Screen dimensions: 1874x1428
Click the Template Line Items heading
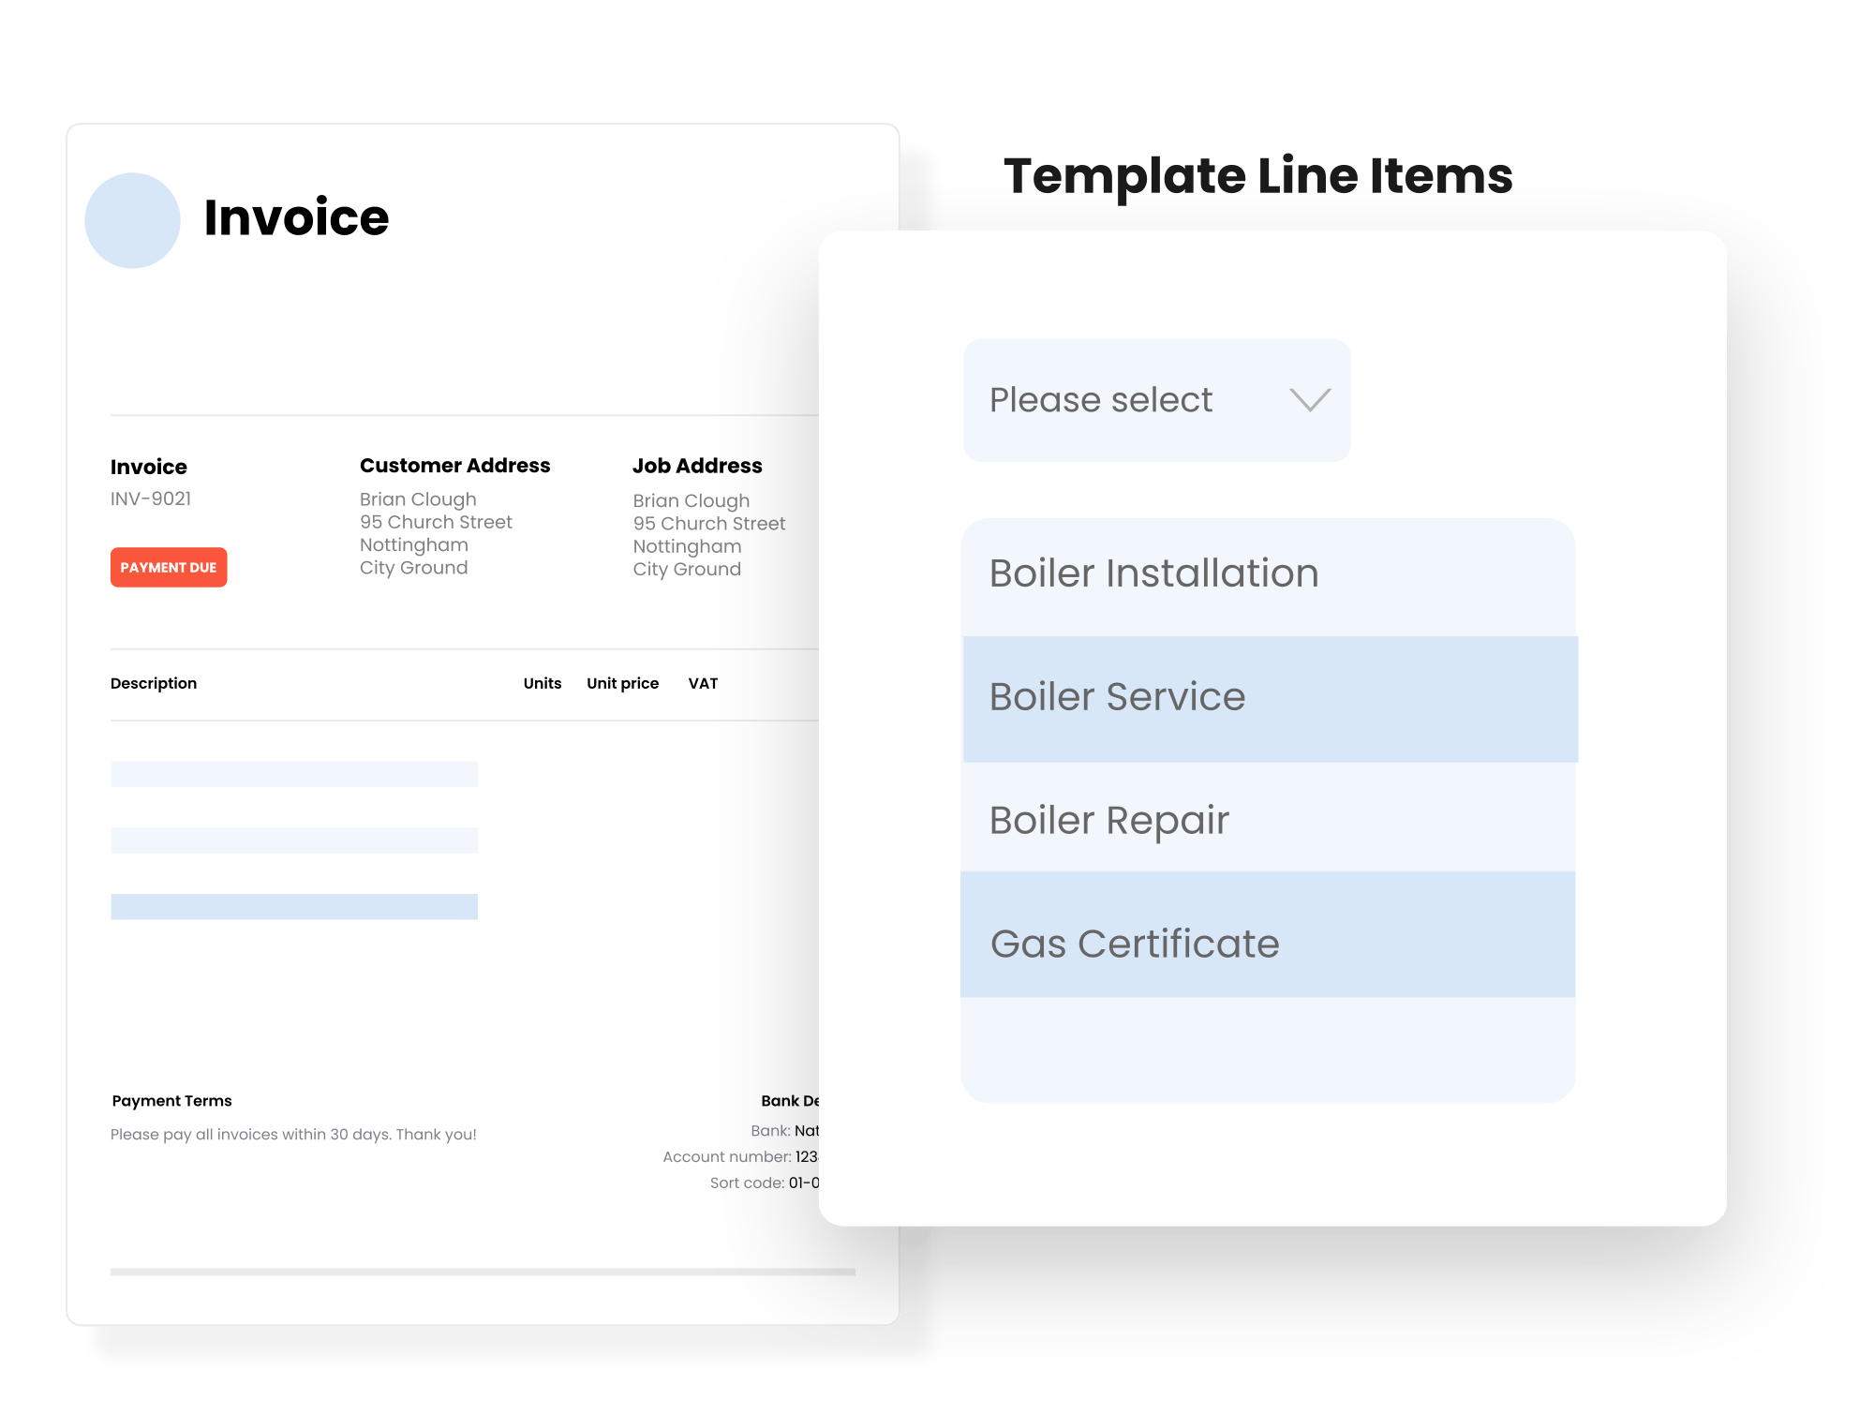1258,173
